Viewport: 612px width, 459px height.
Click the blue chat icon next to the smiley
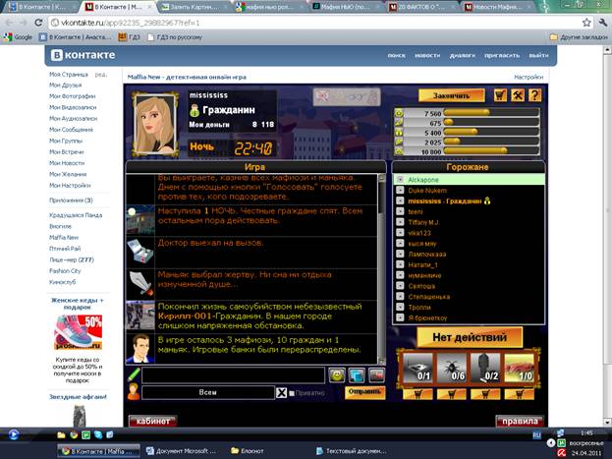[357, 375]
